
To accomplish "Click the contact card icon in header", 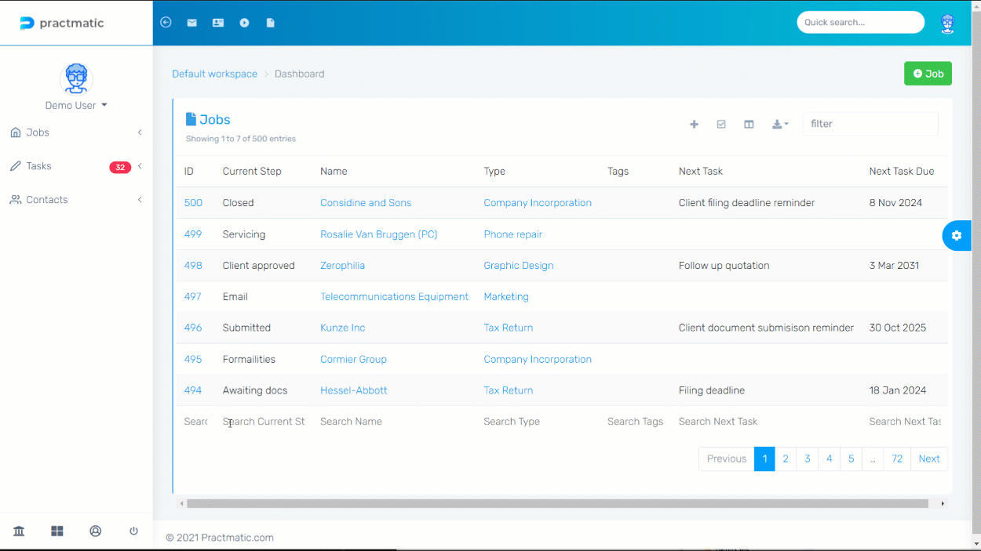I will pos(218,23).
